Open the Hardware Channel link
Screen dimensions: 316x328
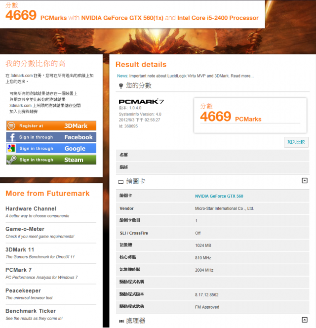(31, 208)
